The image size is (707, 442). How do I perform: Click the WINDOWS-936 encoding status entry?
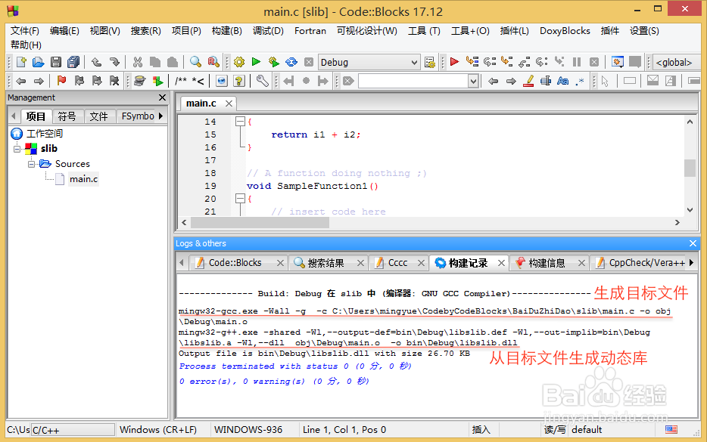[248, 429]
